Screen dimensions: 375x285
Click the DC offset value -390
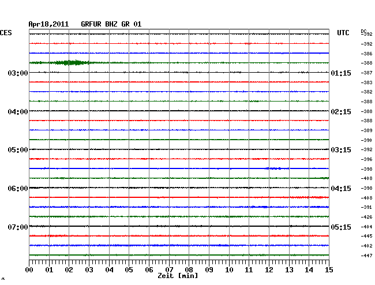coord(366,140)
